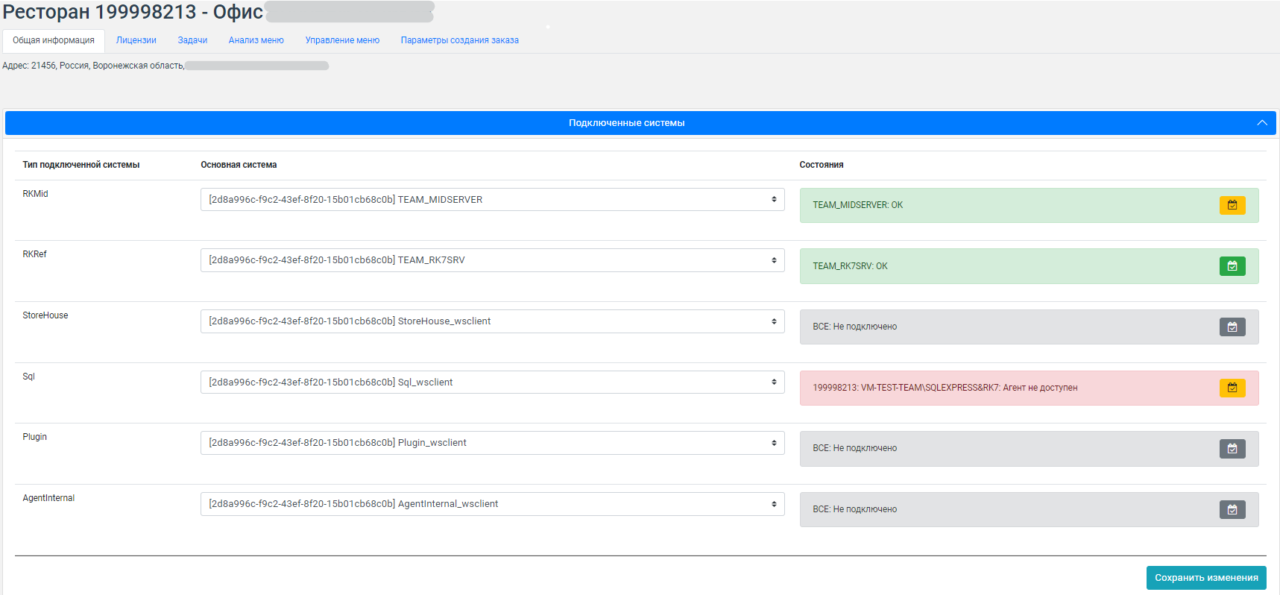Switch to the Лицензии tab
The image size is (1280, 595).
(136, 40)
